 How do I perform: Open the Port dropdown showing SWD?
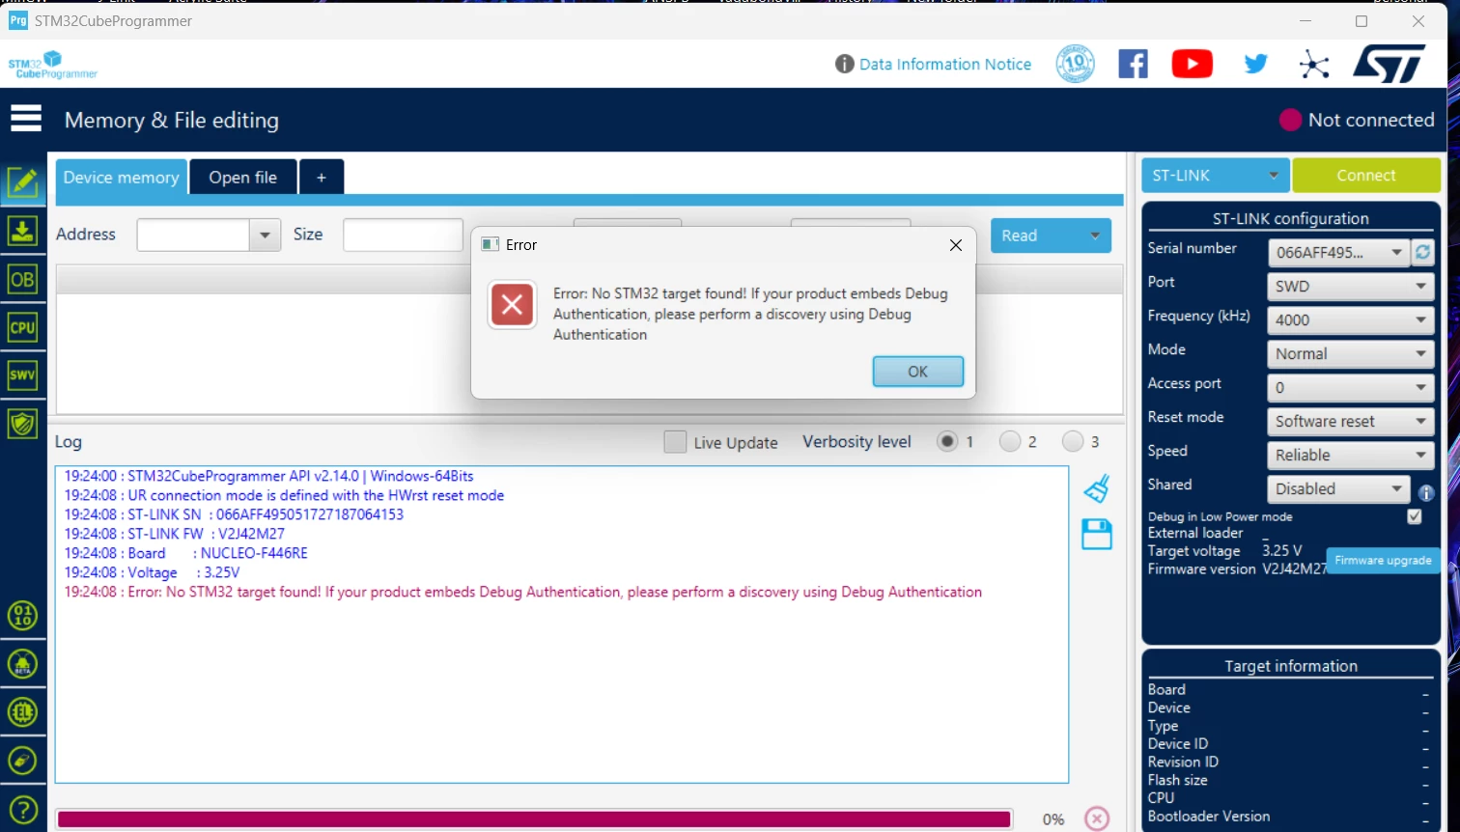click(x=1350, y=287)
